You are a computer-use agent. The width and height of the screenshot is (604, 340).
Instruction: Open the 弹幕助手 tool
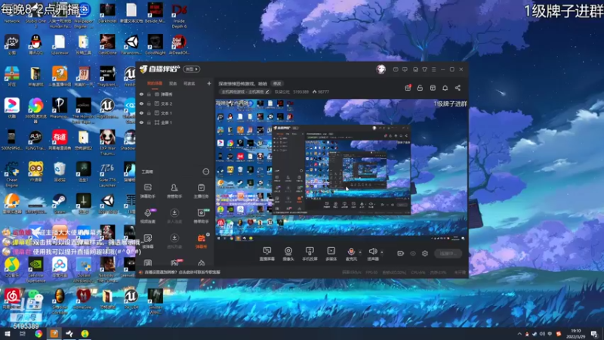(x=148, y=191)
